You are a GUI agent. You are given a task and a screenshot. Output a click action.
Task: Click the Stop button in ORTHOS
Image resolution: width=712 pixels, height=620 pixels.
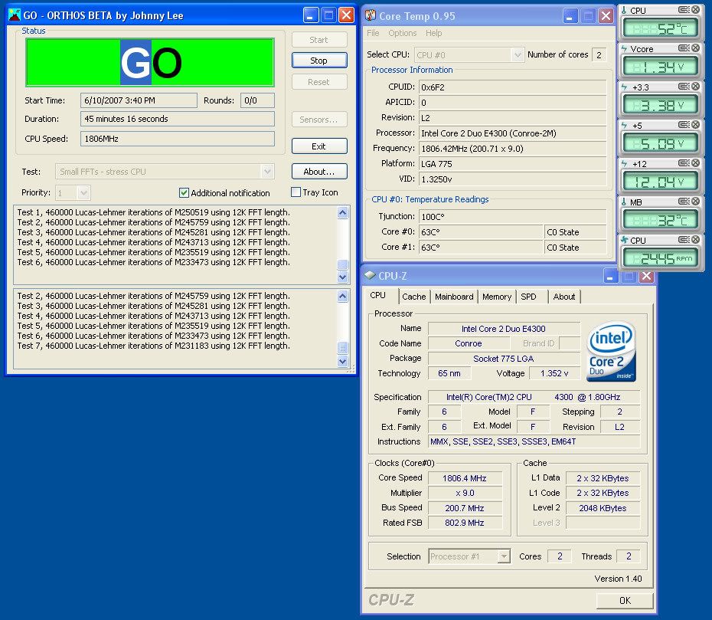(318, 61)
